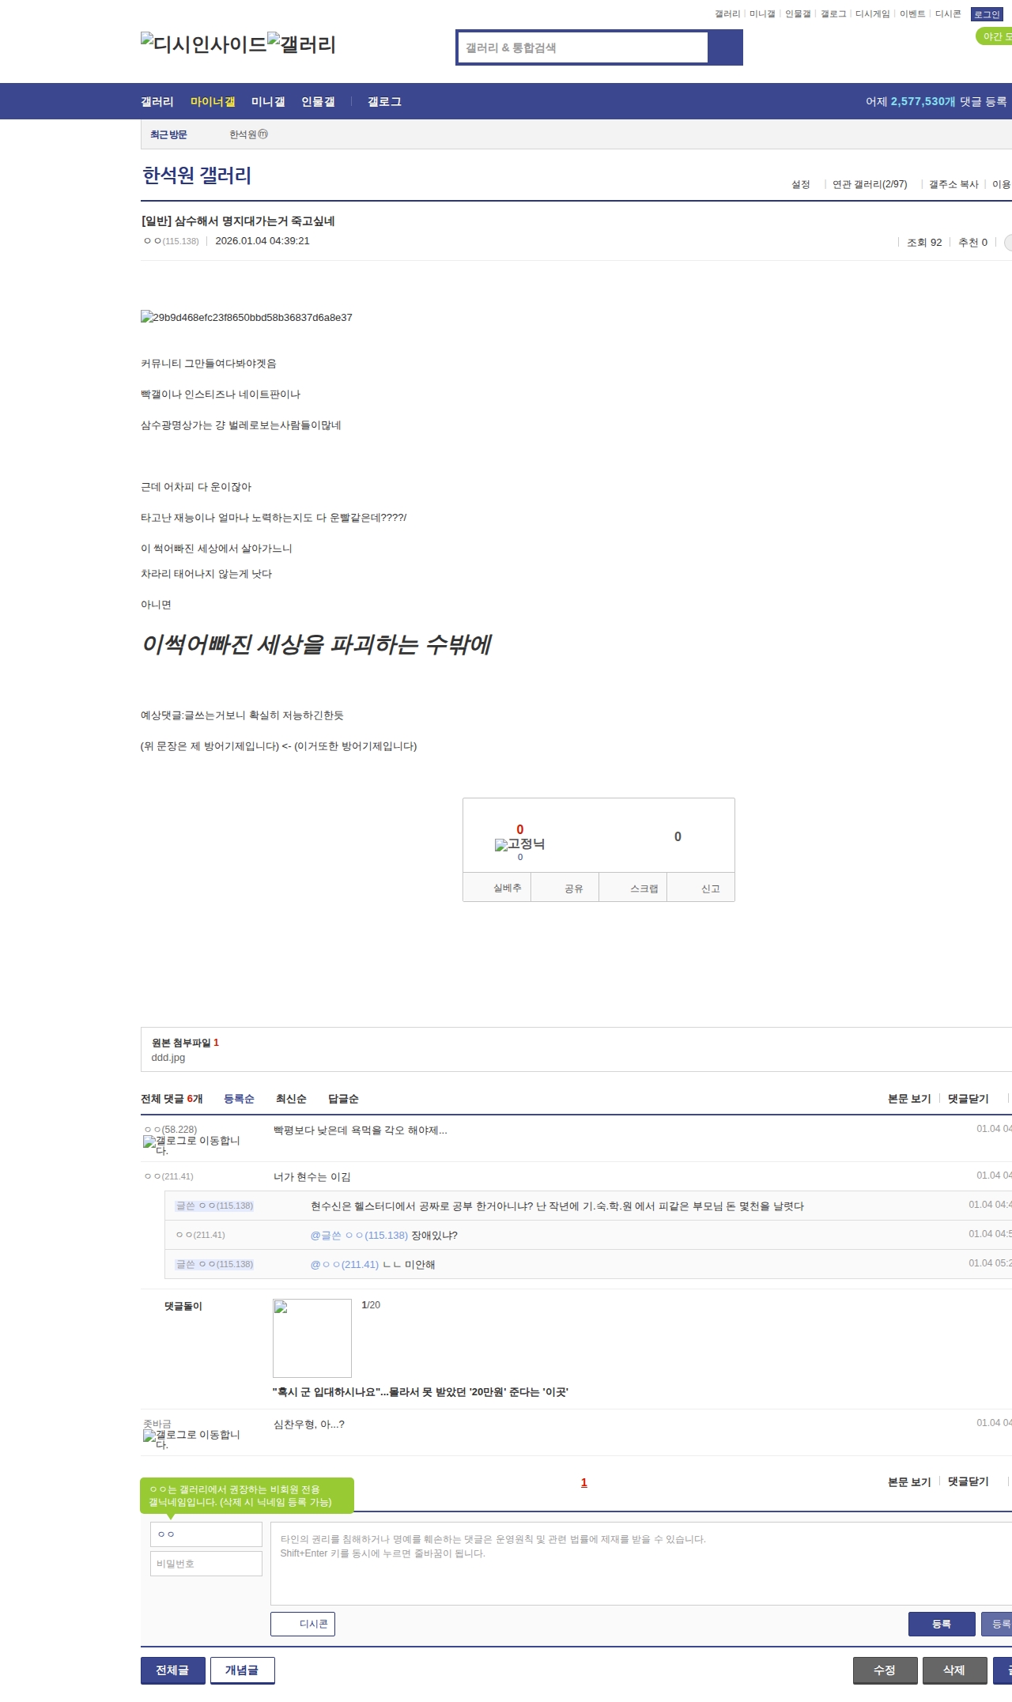Click the 비밀번호 password field
The height and width of the screenshot is (1702, 1012).
coord(206,1564)
